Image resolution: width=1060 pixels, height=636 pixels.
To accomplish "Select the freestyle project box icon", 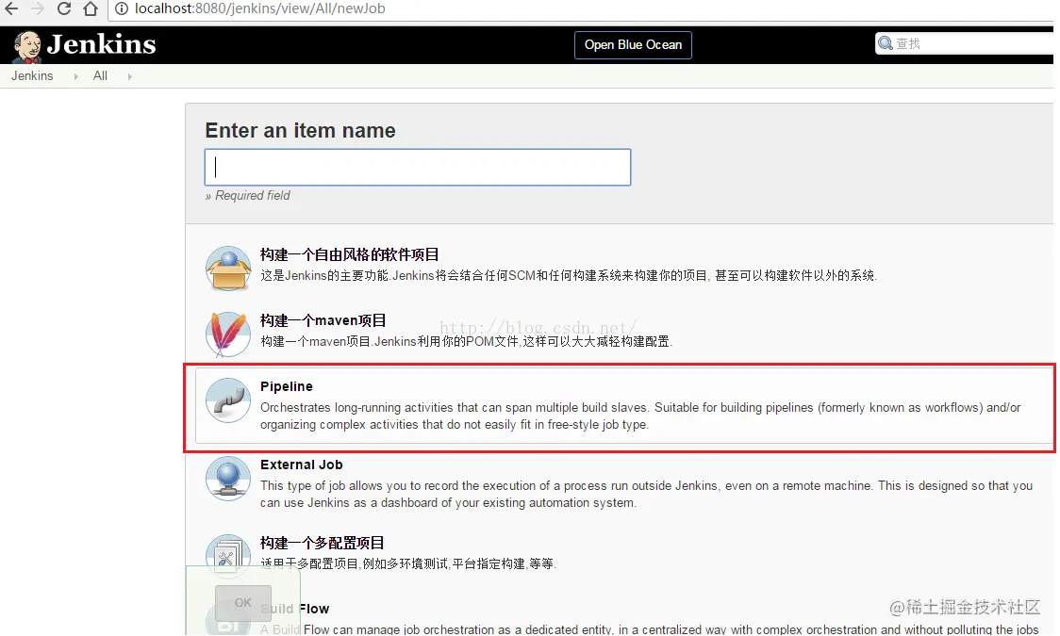I will point(228,268).
